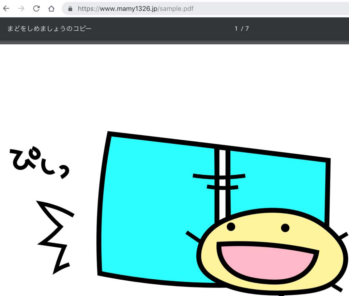The height and width of the screenshot is (296, 349).
Task: Click the PDF title まどをしめましょうのコピー
Action: [x=49, y=29]
